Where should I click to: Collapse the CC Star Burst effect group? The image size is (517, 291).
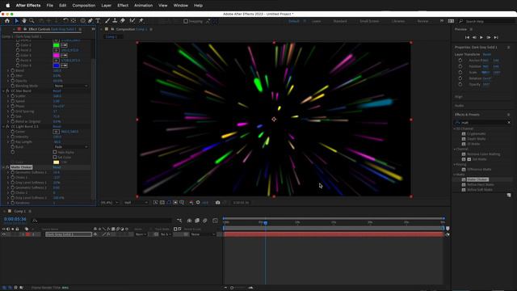pos(3,91)
